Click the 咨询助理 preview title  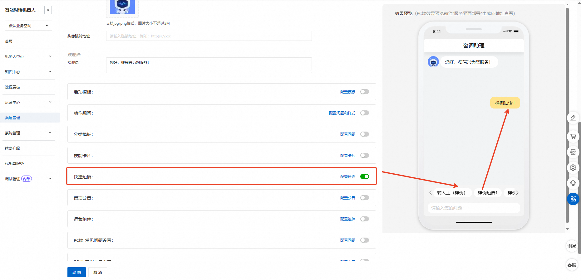[x=474, y=46]
